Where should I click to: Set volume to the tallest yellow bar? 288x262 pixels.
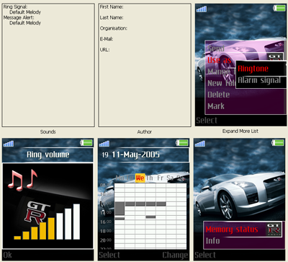pos(51,229)
